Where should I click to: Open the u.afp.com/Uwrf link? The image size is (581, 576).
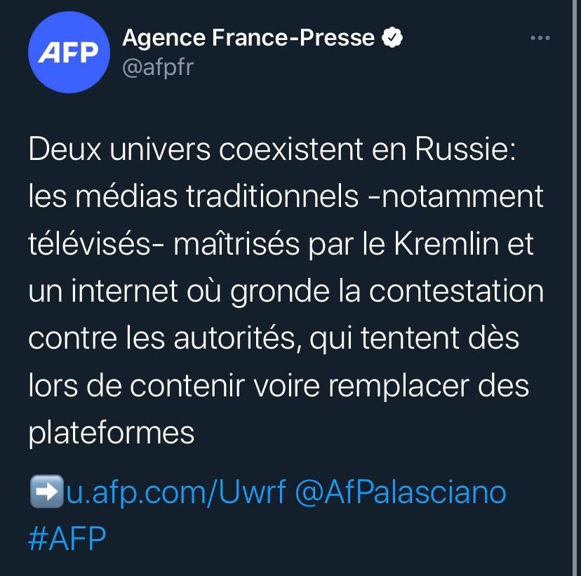(175, 492)
